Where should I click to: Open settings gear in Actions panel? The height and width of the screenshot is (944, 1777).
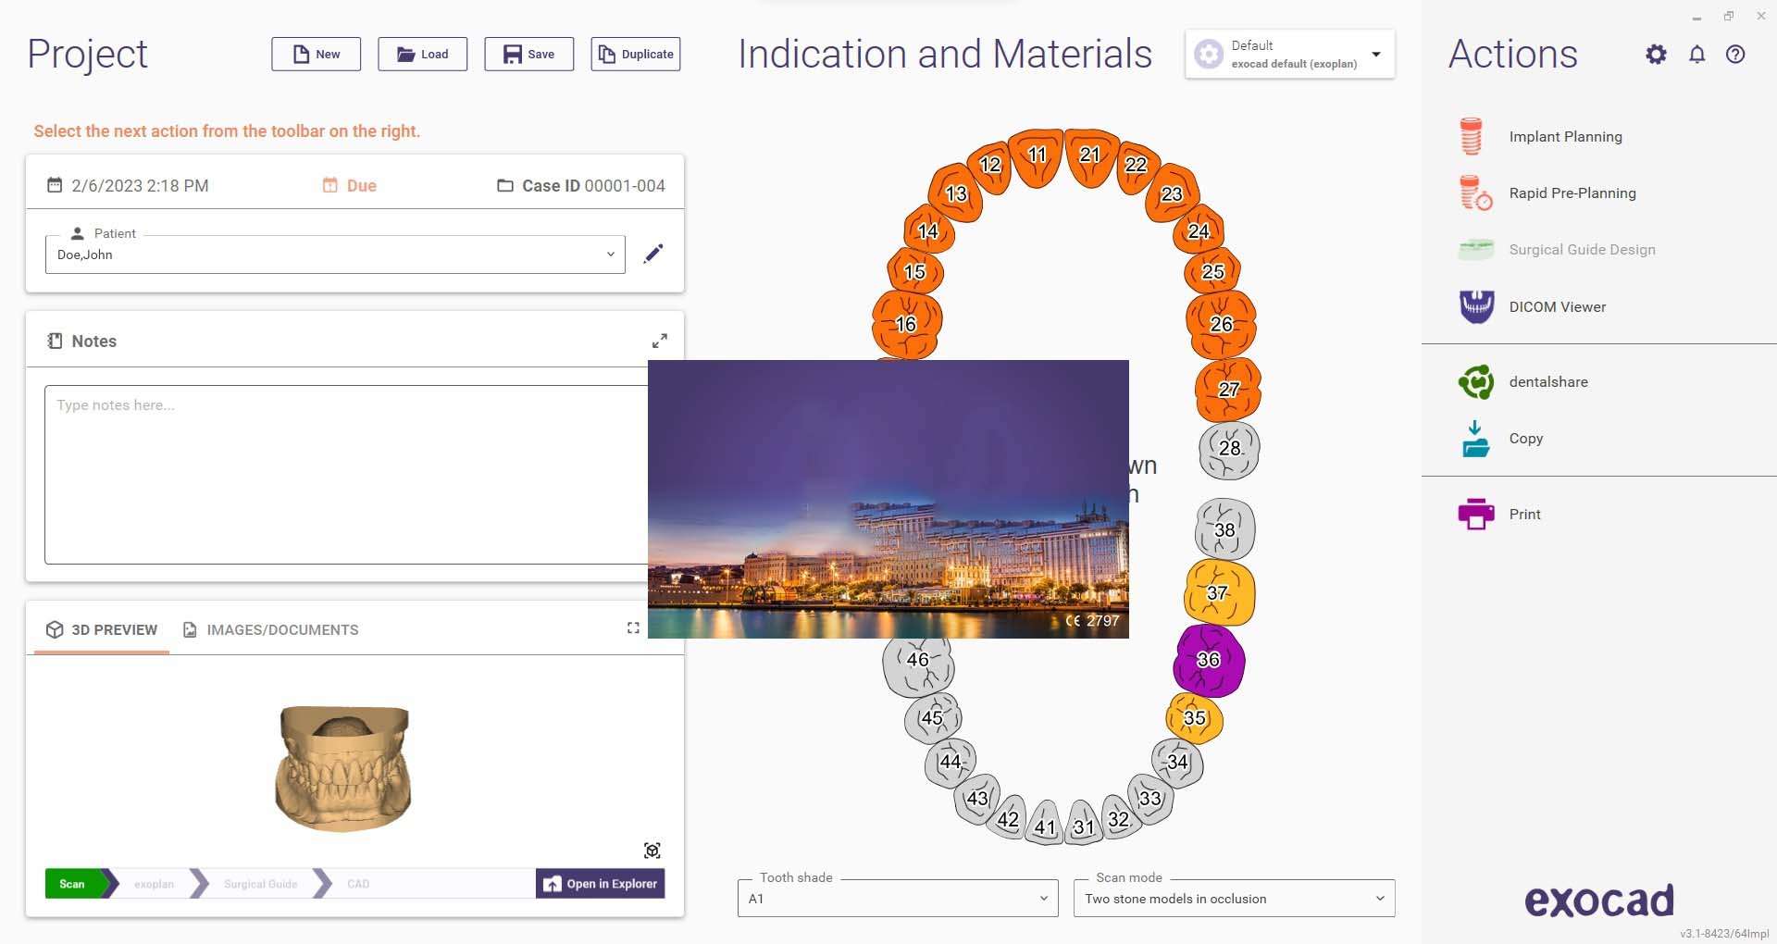(1656, 55)
